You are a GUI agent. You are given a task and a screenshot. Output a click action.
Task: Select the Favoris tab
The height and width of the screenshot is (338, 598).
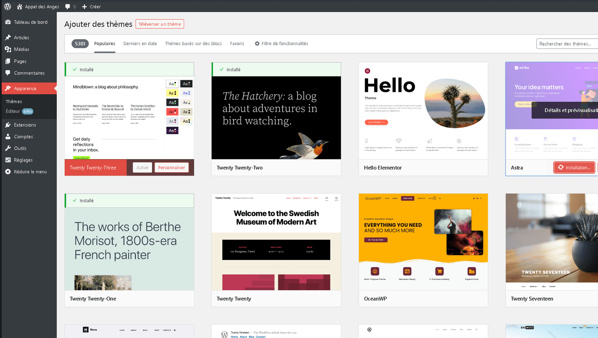tap(237, 44)
